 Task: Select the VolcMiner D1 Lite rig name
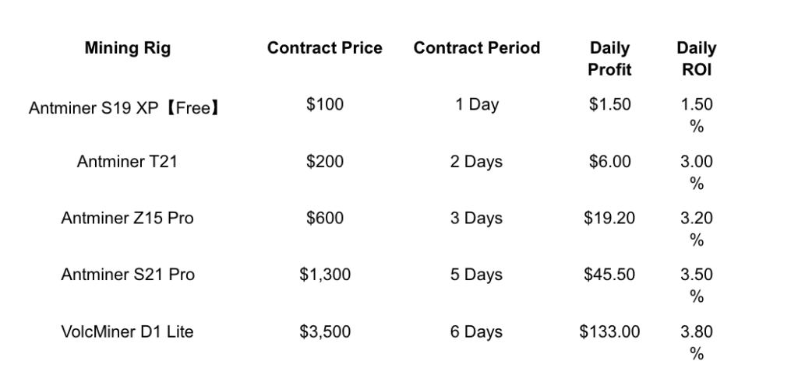[x=127, y=332]
